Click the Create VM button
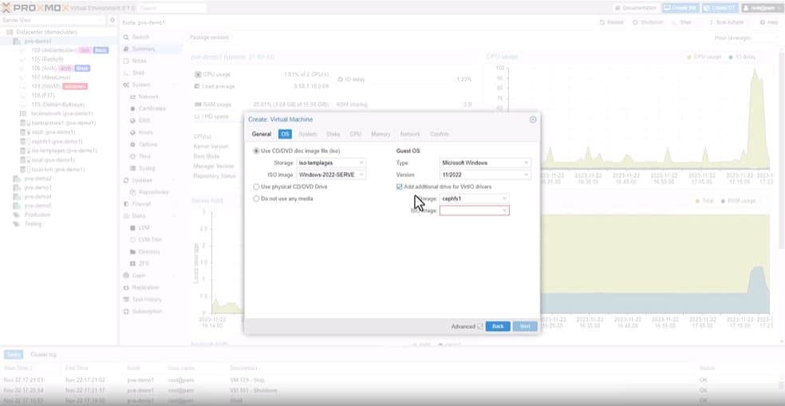This screenshot has width=785, height=406. pos(680,8)
